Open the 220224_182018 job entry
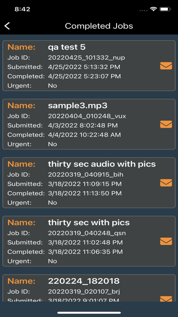 89,288
